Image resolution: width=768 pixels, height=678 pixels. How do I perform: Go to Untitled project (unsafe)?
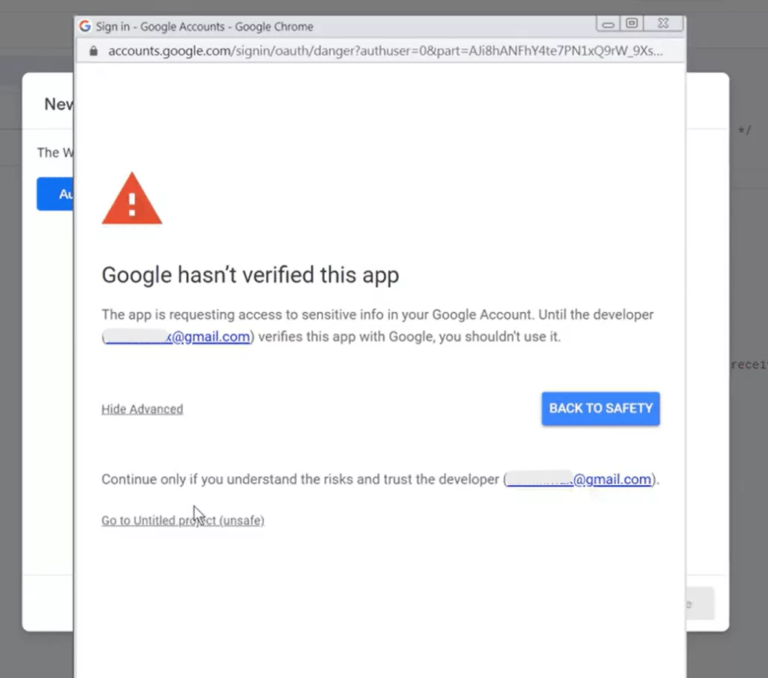183,520
